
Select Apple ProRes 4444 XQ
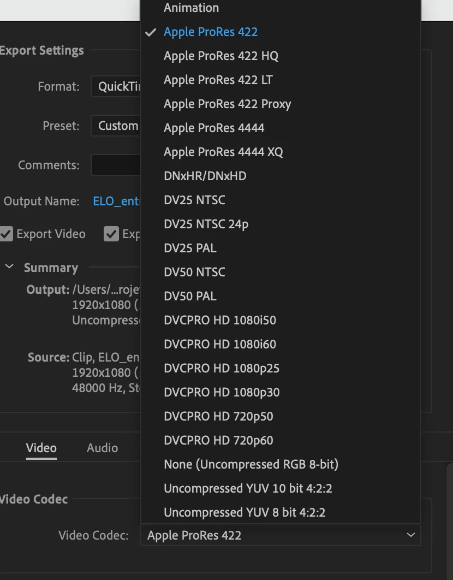[x=281, y=152]
